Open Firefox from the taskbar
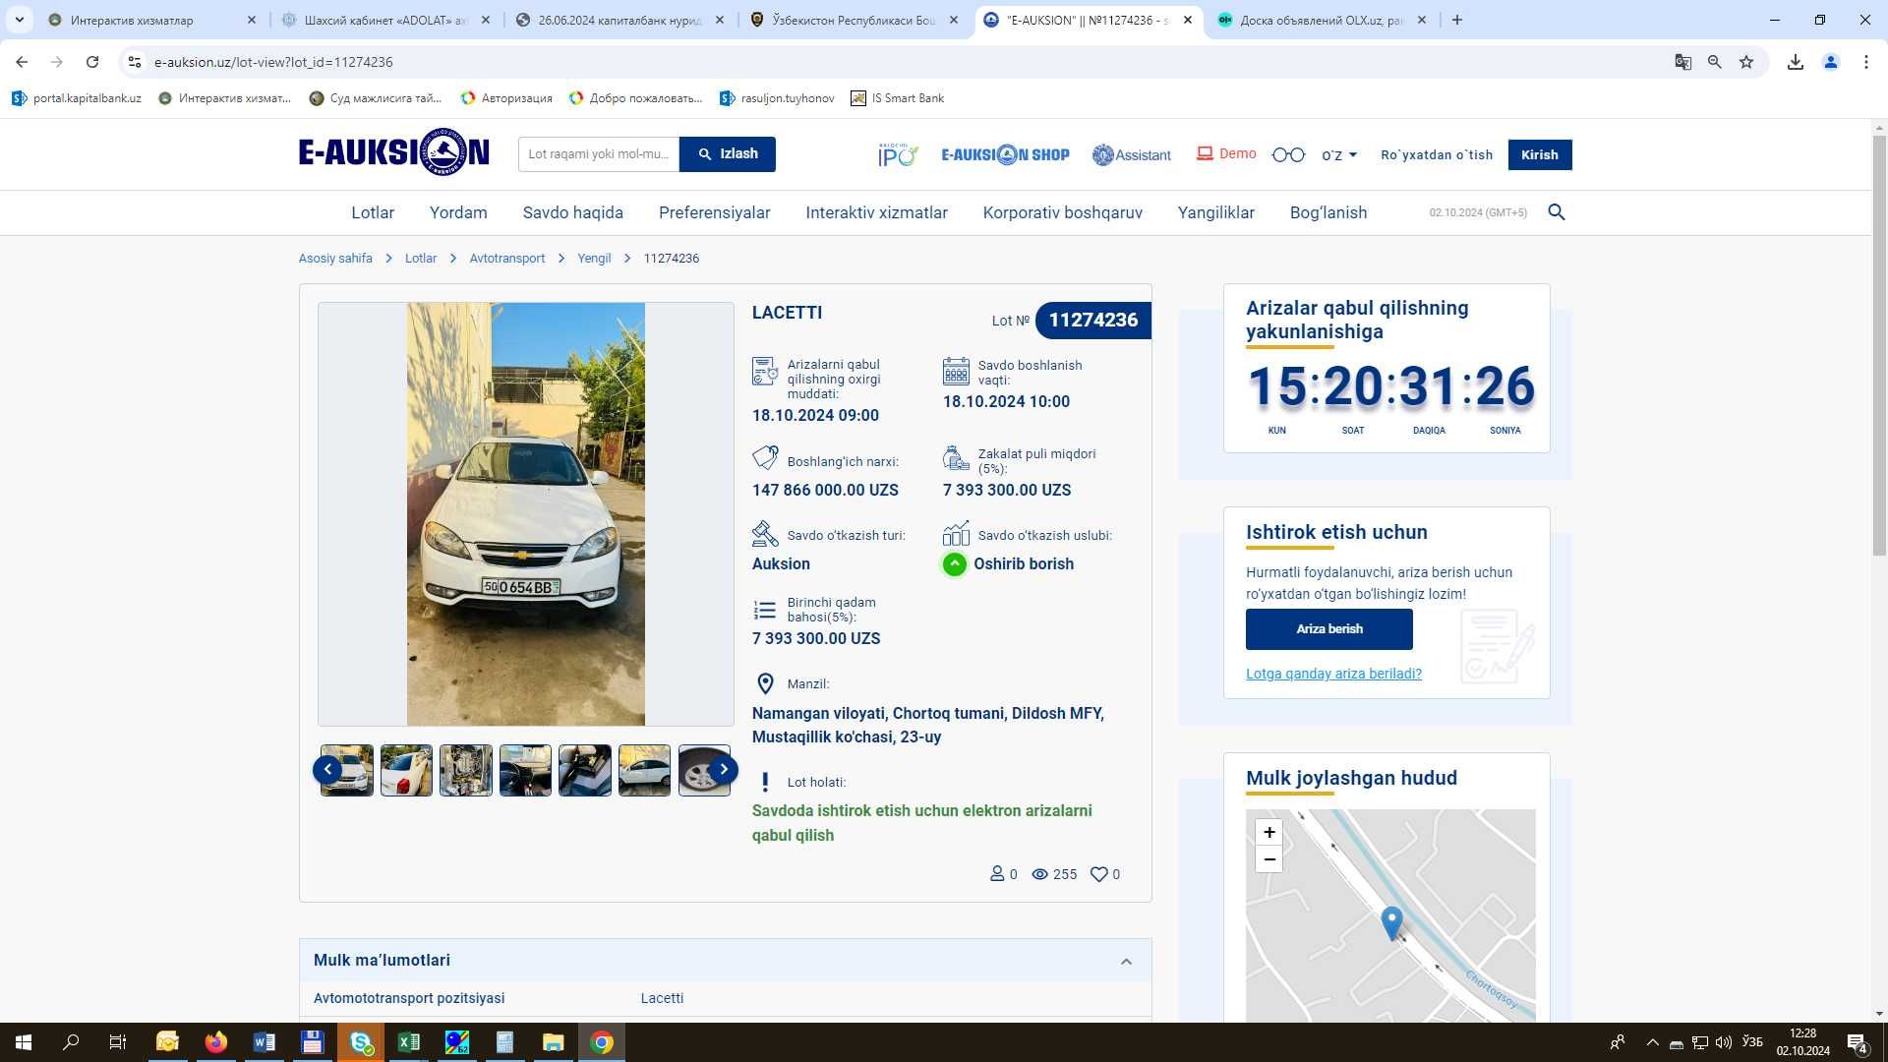The image size is (1888, 1062). [215, 1042]
